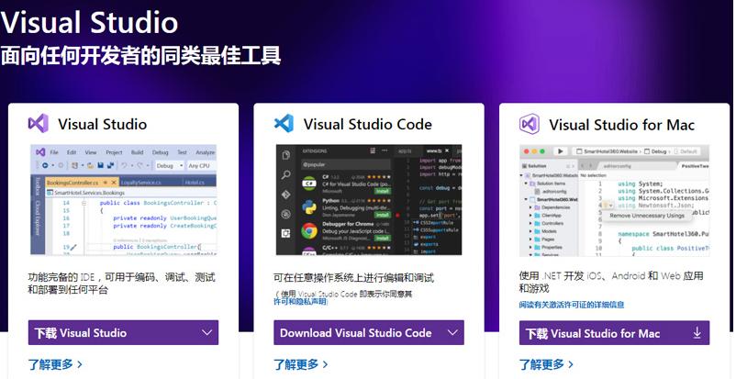Image resolution: width=736 pixels, height=379 pixels.
Task: Open 了解更多 under the Visual Studio Code card
Action: click(301, 364)
